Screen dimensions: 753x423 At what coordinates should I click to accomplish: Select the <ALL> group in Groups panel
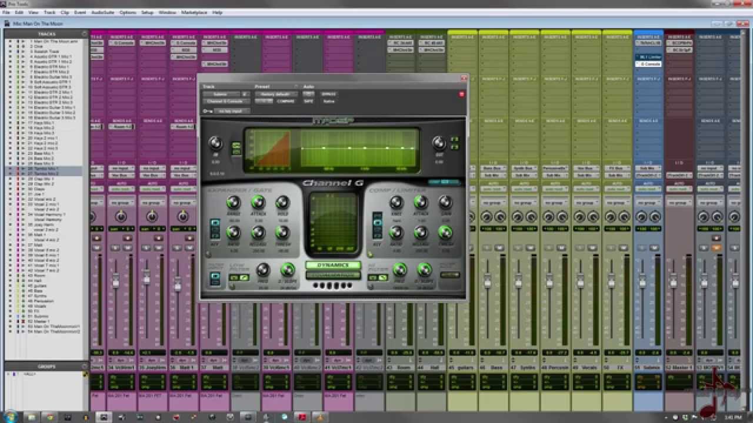click(x=29, y=374)
